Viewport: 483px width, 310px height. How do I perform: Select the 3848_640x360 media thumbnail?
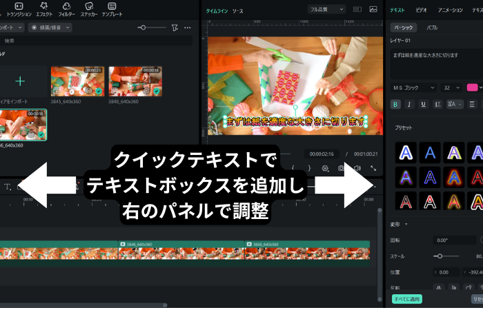(x=135, y=81)
